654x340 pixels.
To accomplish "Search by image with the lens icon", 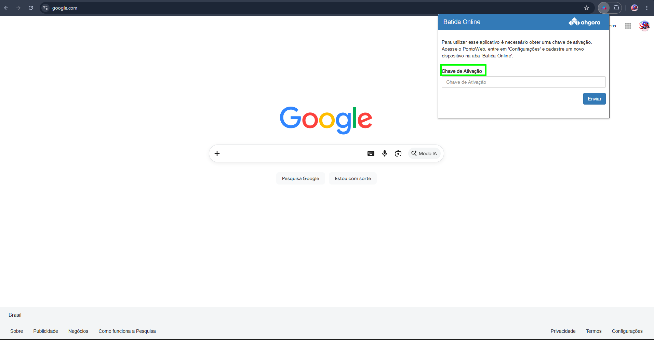I will click(398, 153).
